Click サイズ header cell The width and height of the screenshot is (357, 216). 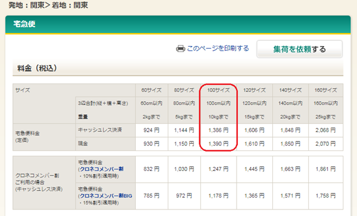pos(23,90)
